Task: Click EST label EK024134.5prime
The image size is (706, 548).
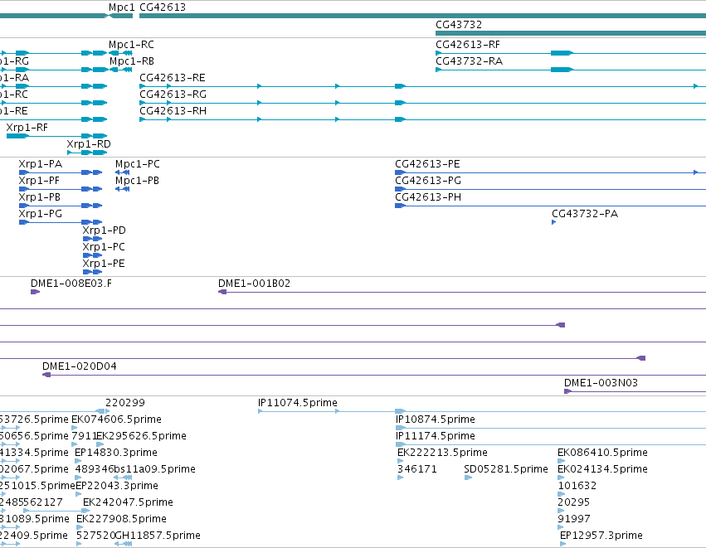Action: [602, 470]
